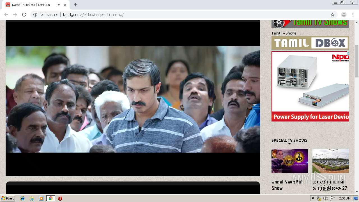Screen dimensions: 359x202
Task: Open the red Opera taskbar icon
Action: 60,198
